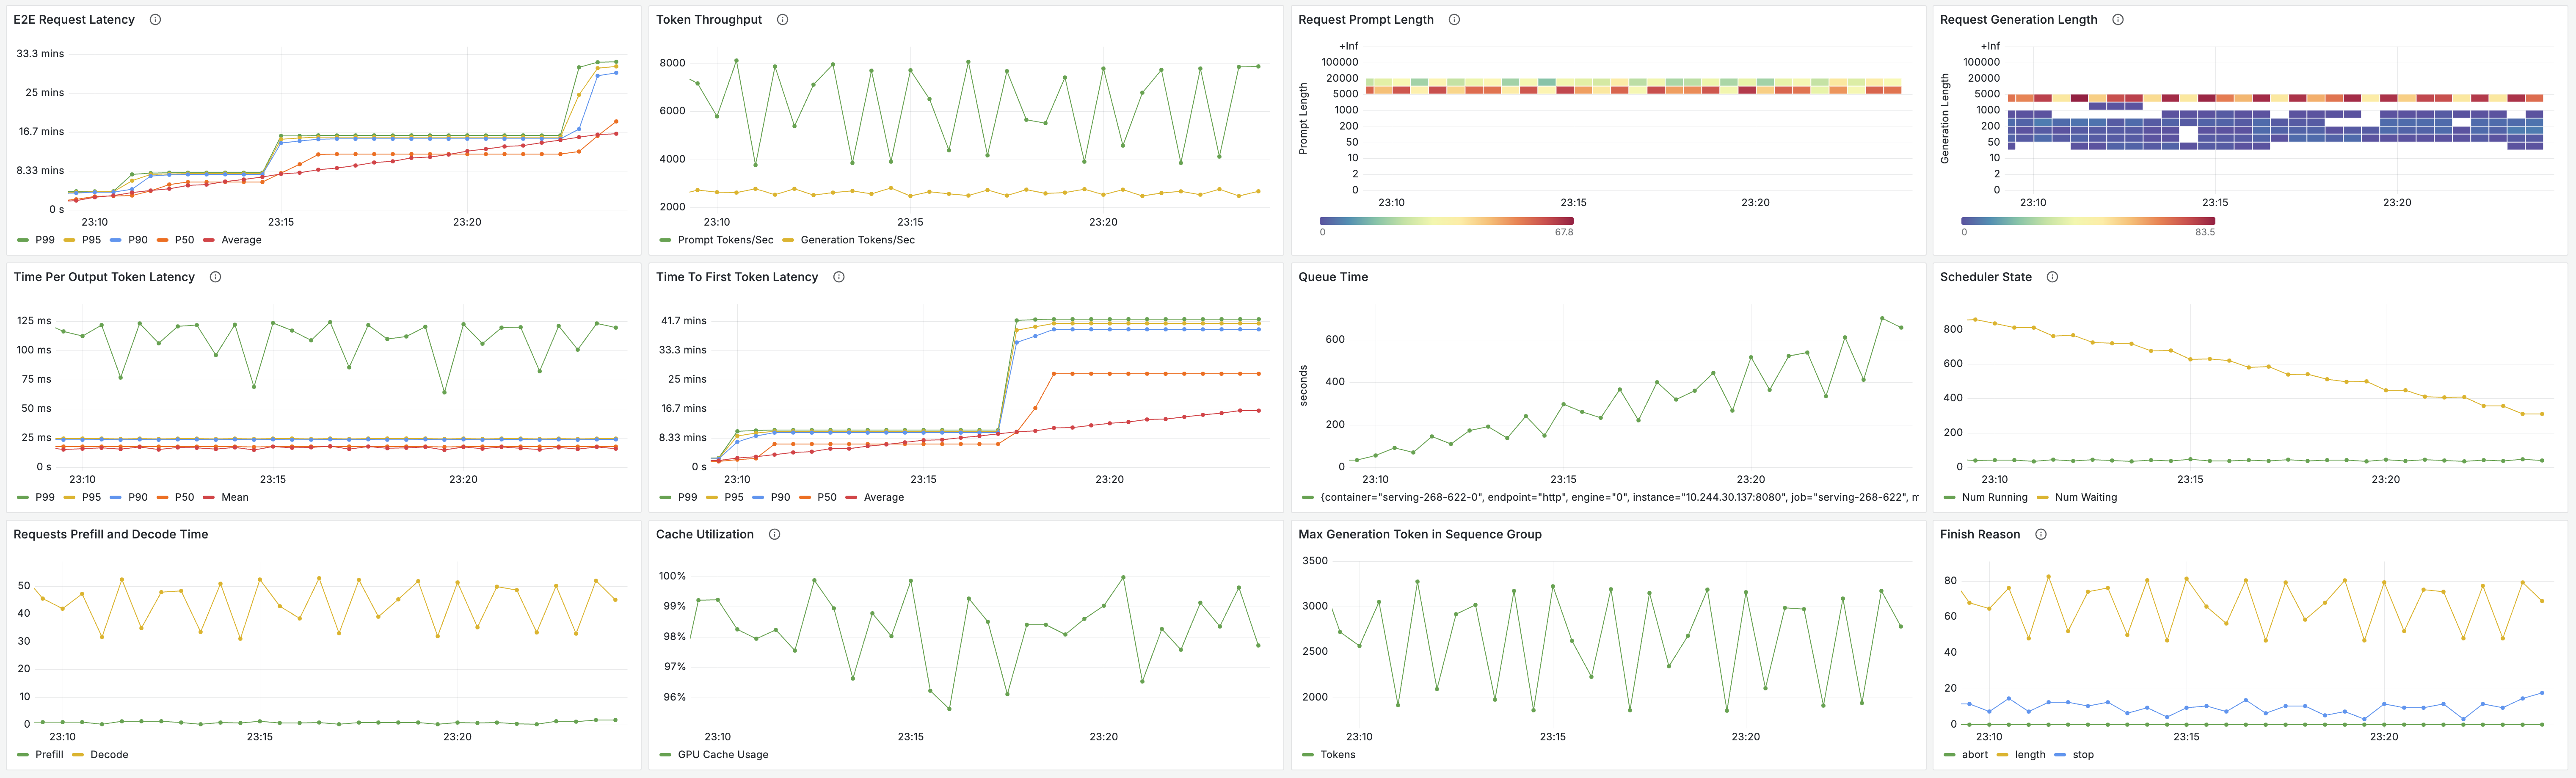Screen dimensions: 2576x778
Task: Click info icon next to Request Generation Length
Action: (2117, 20)
